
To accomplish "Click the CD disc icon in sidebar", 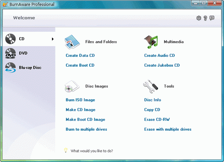I will (x=10, y=39).
